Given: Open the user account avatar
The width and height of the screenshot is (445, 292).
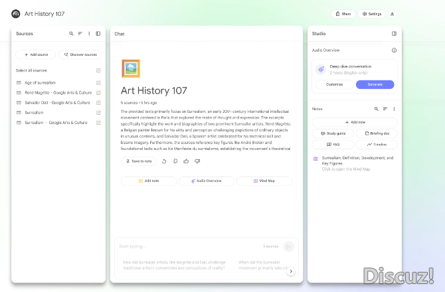Looking at the screenshot, I should [392, 14].
